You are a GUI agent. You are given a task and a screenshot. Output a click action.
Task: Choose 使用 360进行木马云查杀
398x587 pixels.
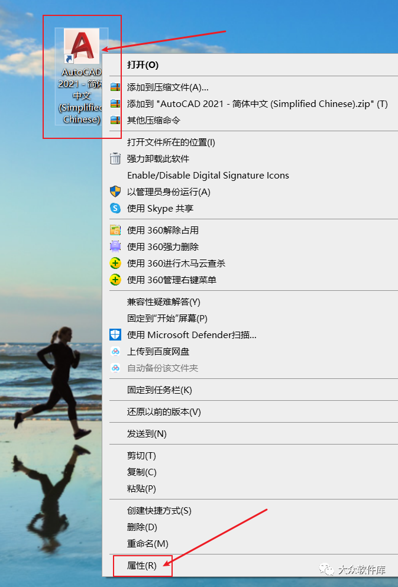pos(176,263)
